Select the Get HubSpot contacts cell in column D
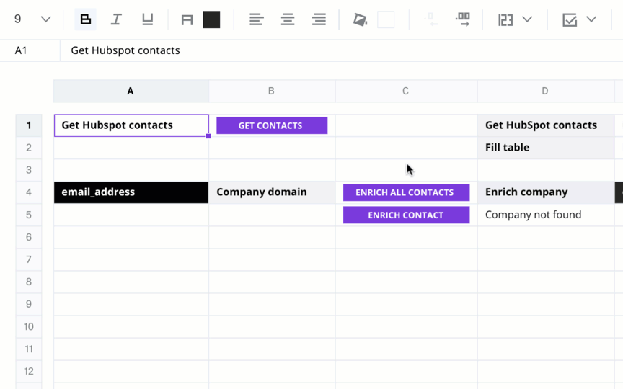Viewport: 623px width, 389px height. pyautogui.click(x=546, y=125)
